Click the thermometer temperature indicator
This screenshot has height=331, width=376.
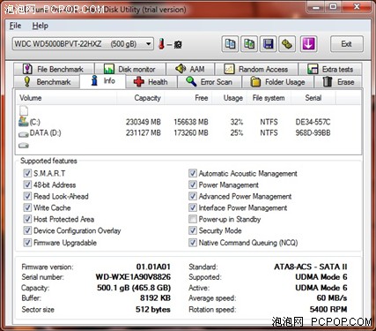[x=161, y=44]
